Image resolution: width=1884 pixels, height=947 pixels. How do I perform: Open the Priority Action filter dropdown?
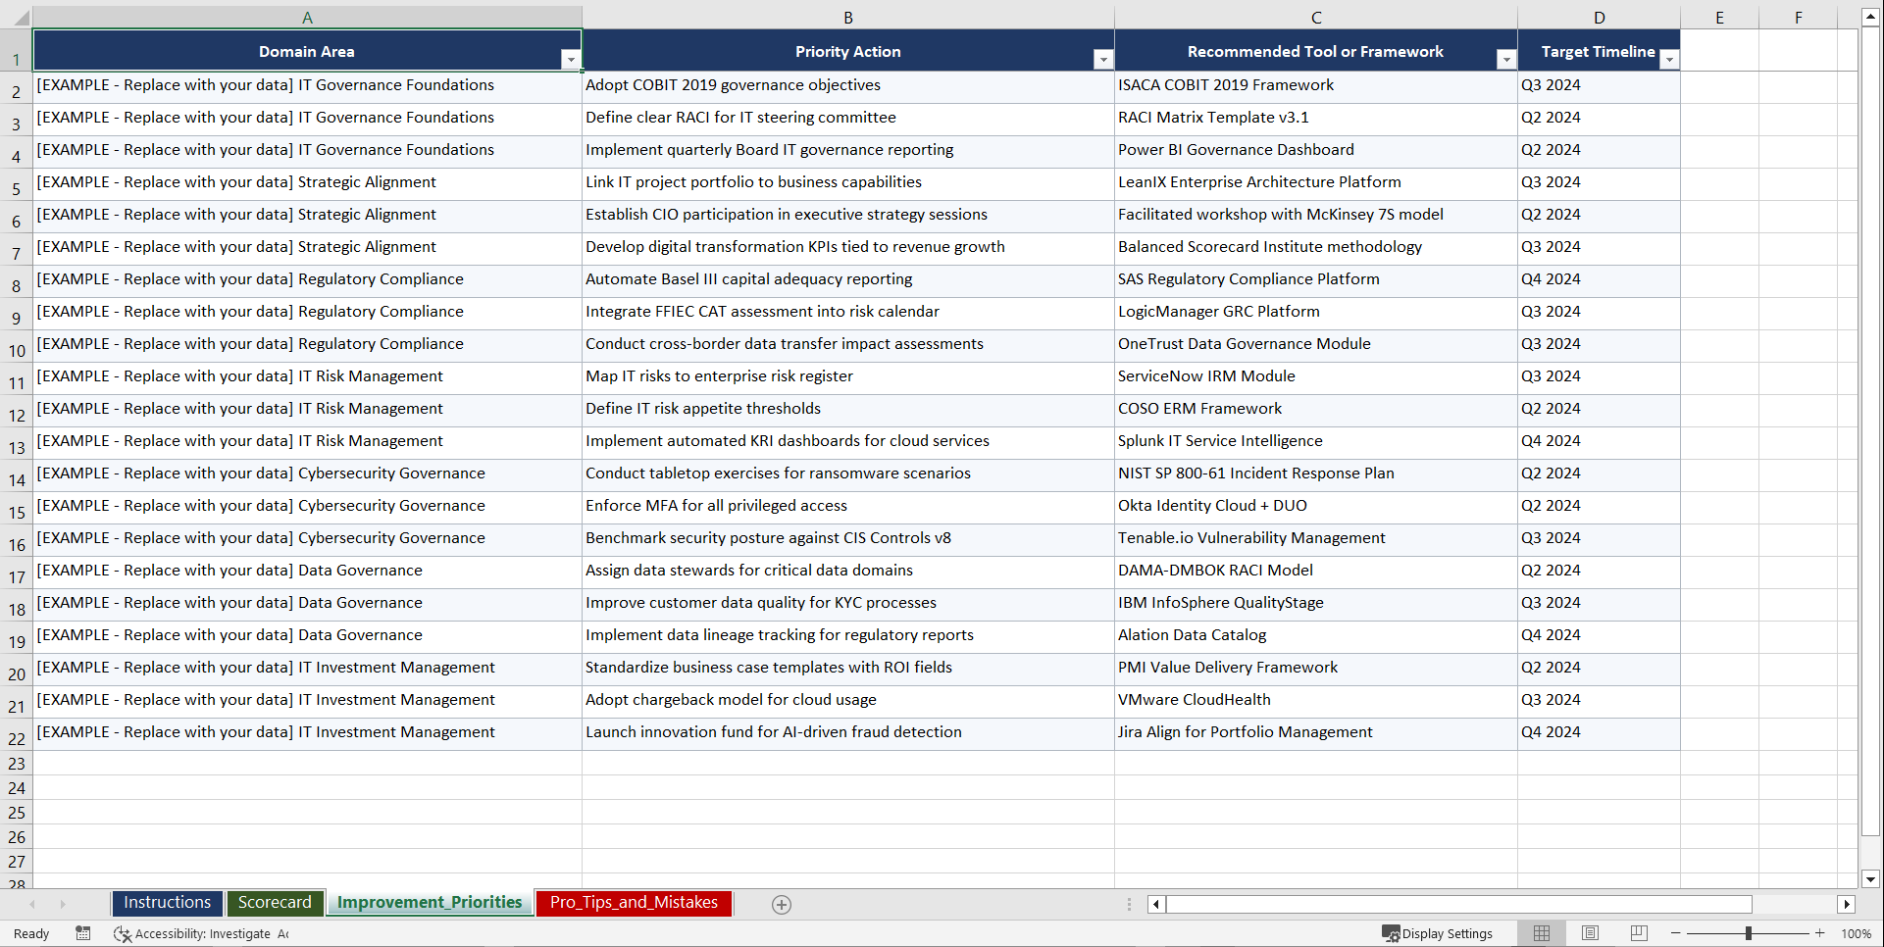pyautogui.click(x=1101, y=59)
